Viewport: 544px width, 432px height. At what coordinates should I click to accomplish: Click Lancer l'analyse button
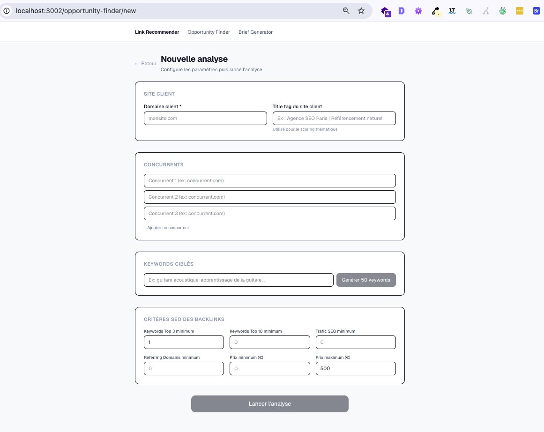pos(269,404)
